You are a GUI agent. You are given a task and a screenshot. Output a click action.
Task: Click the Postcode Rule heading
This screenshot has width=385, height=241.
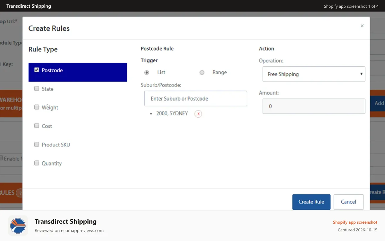click(x=157, y=49)
